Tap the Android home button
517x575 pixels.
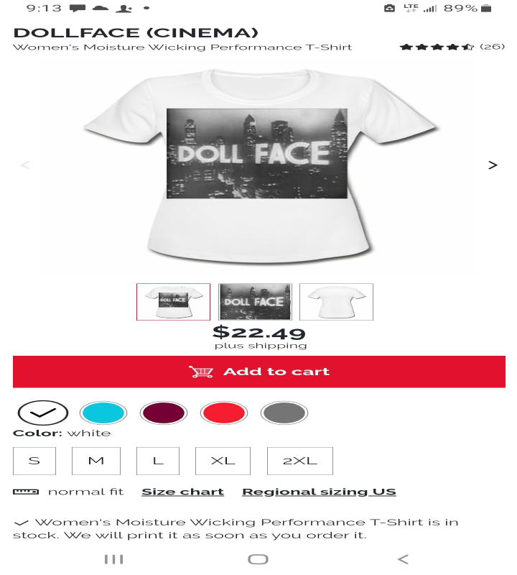point(258,559)
